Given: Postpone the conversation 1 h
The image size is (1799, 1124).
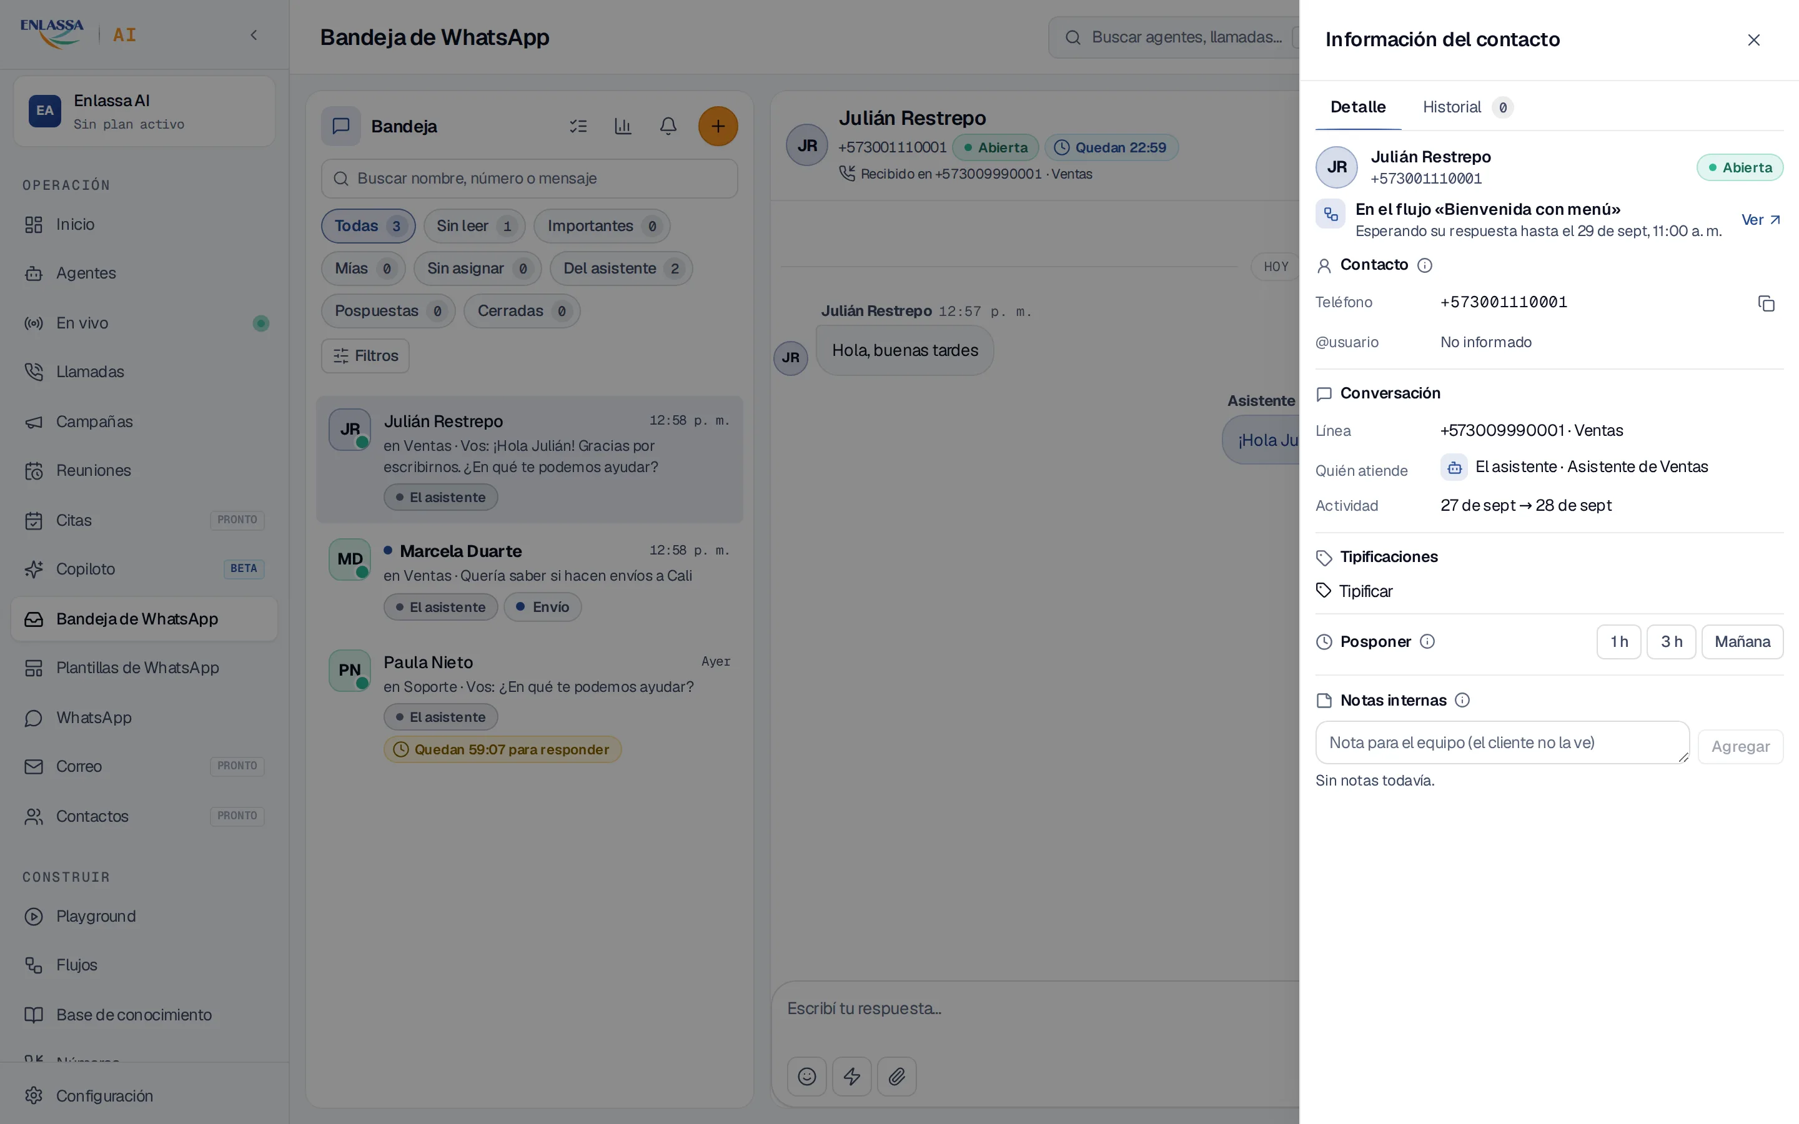Looking at the screenshot, I should click(x=1618, y=641).
